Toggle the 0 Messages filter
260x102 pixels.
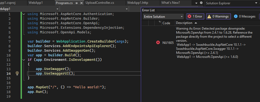[245, 16]
